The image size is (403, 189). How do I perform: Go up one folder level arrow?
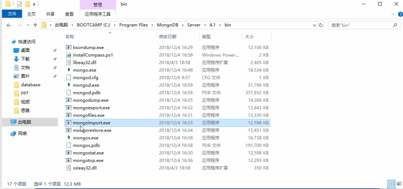[35, 25]
